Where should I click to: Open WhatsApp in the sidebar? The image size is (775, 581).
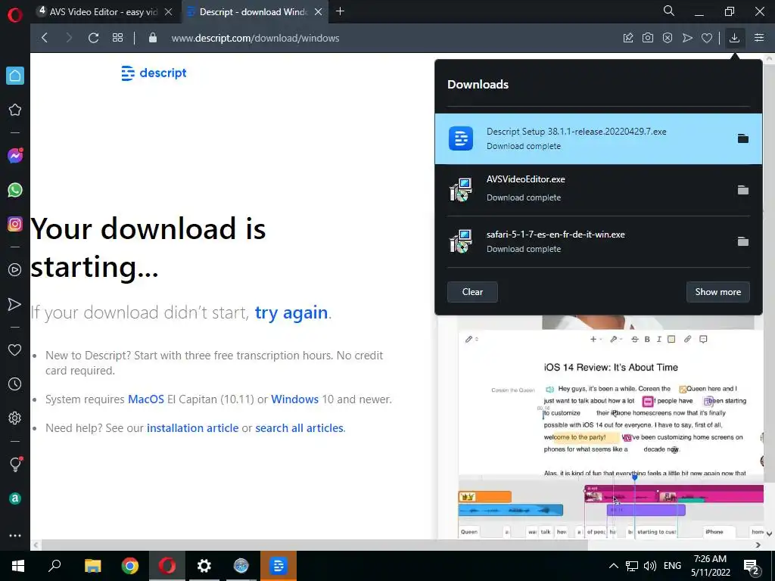[15, 190]
